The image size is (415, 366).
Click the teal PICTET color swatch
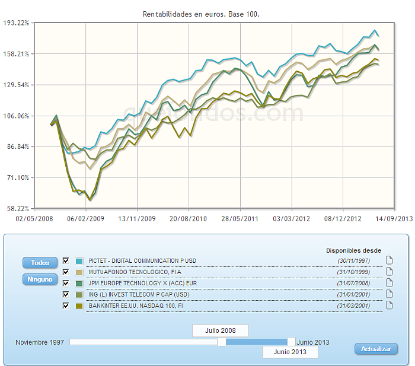coord(79,261)
